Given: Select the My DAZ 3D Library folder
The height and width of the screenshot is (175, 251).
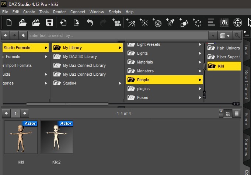Looking at the screenshot, I should tap(87, 56).
